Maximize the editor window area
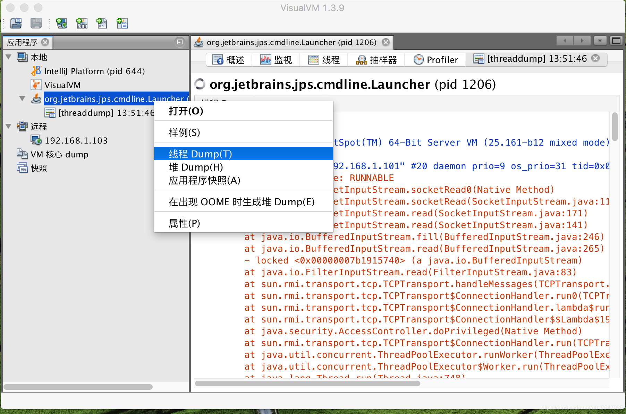 pos(616,41)
